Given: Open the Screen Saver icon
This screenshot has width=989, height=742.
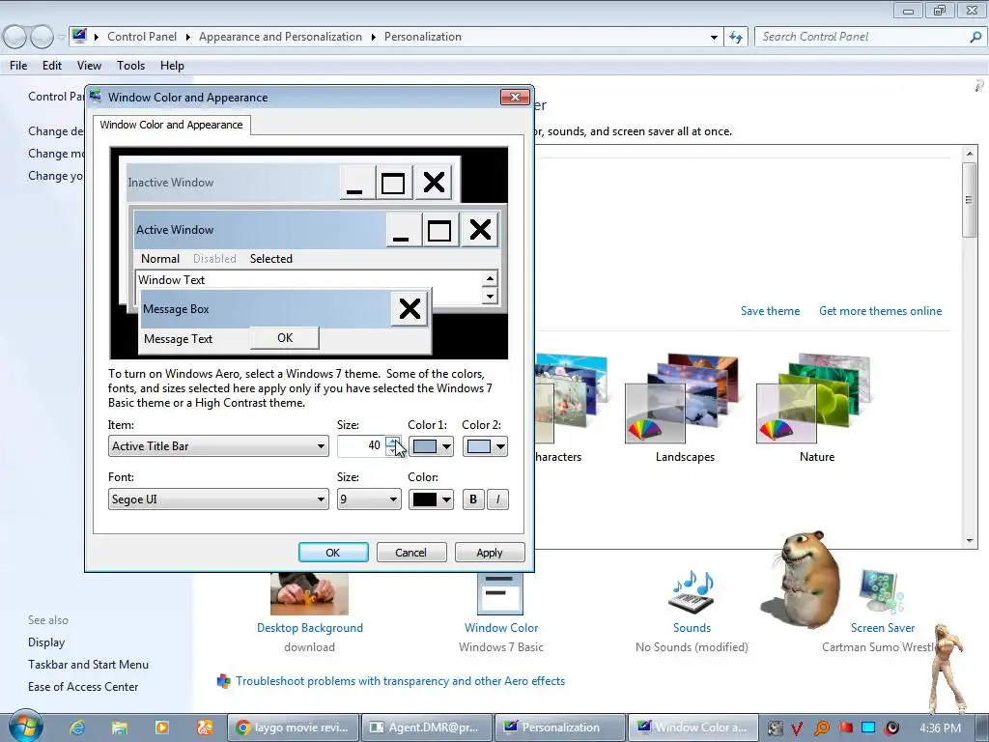Looking at the screenshot, I should coord(881,592).
